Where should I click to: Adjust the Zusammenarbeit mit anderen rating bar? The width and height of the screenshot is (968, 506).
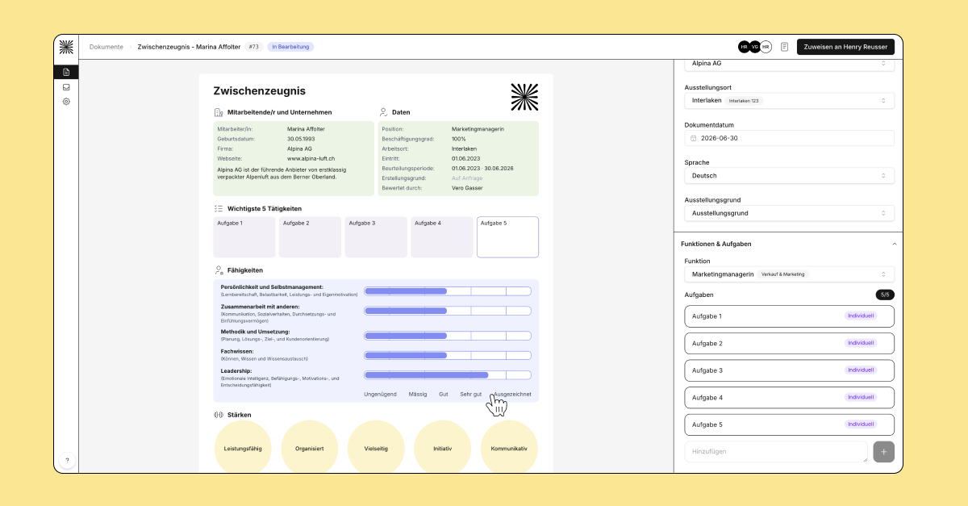click(448, 311)
